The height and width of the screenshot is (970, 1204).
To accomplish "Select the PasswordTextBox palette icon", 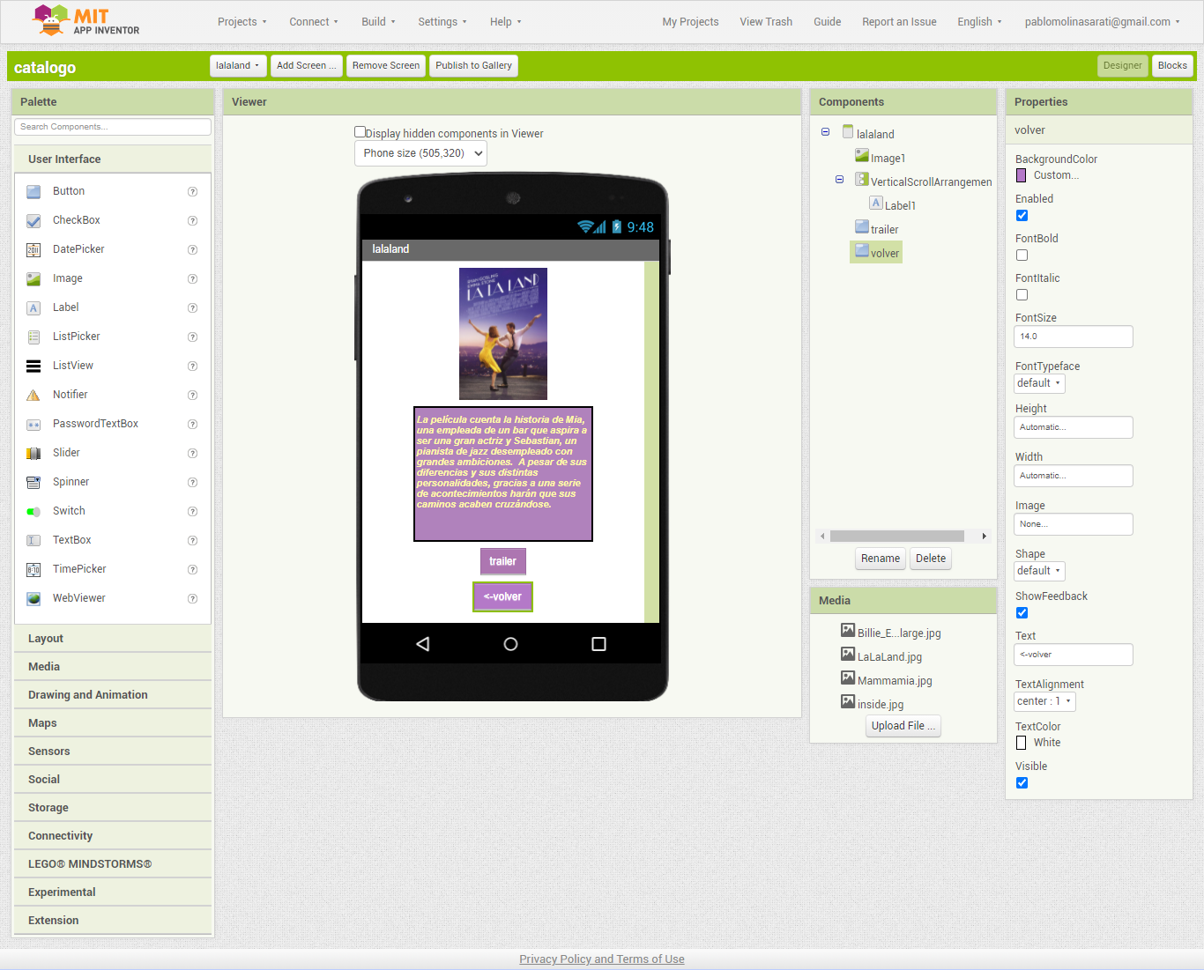I will point(33,424).
